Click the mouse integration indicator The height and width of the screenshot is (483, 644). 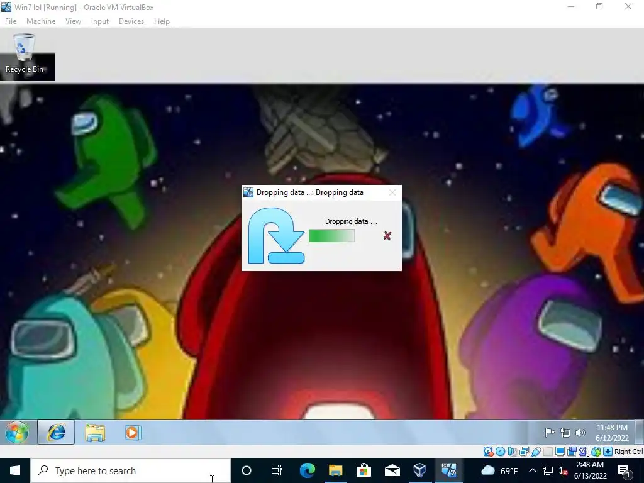pos(596,452)
